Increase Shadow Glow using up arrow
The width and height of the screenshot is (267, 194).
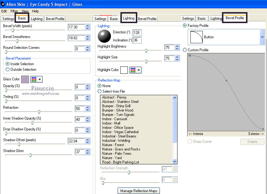[x=88, y=150]
